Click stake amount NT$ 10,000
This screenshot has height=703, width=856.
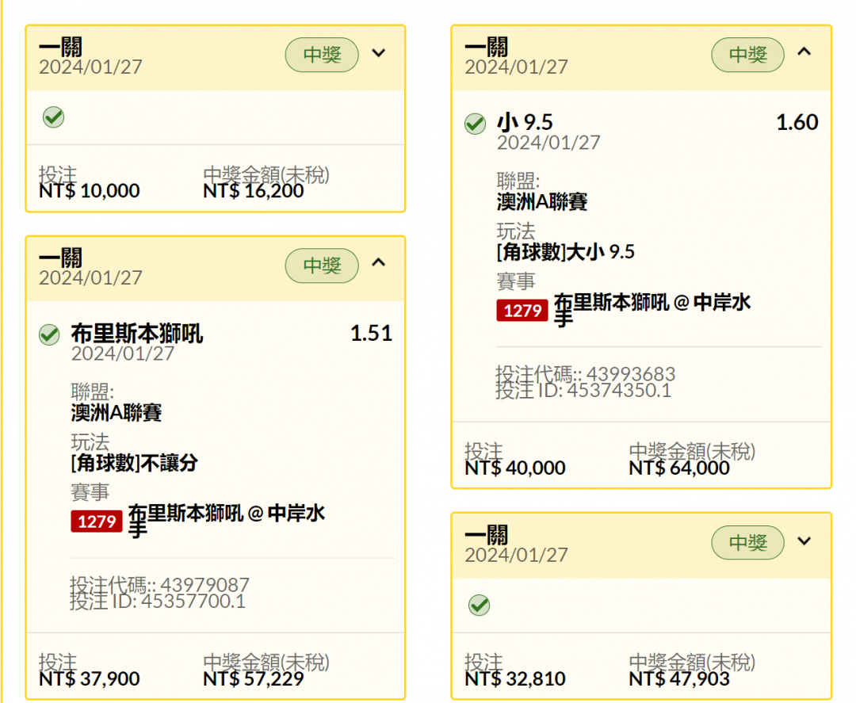click(90, 190)
